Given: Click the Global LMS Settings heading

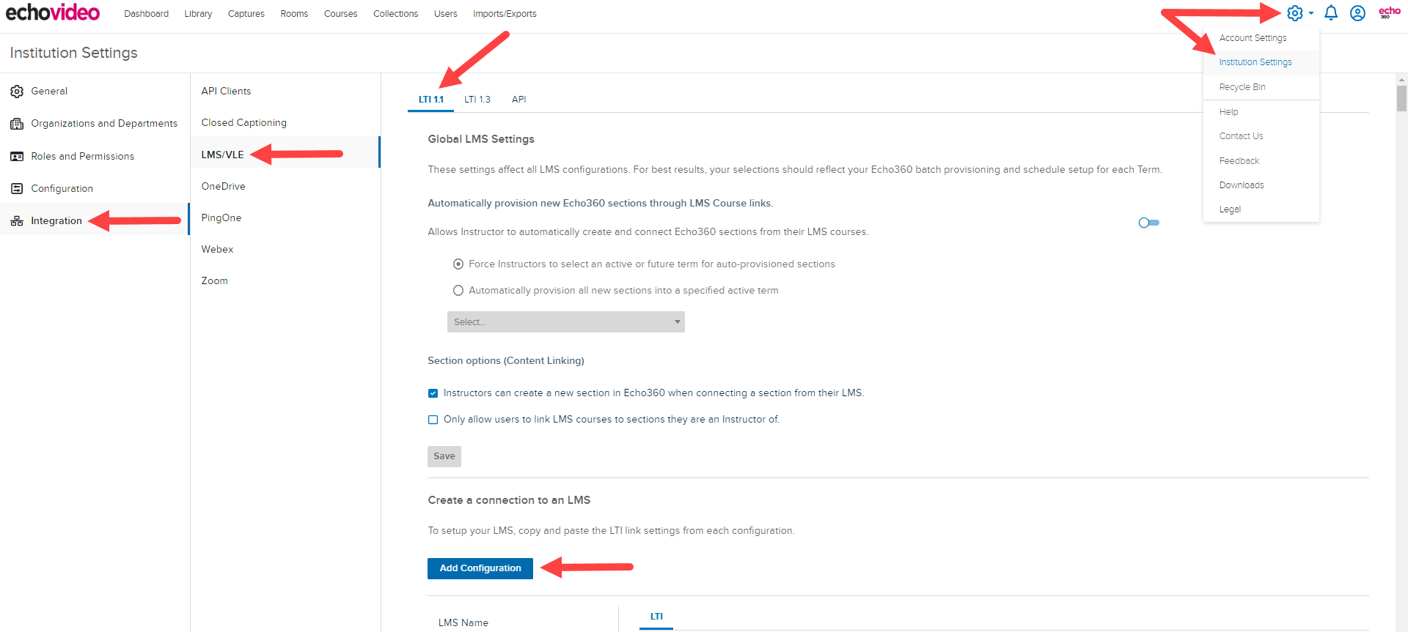Looking at the screenshot, I should pos(481,139).
